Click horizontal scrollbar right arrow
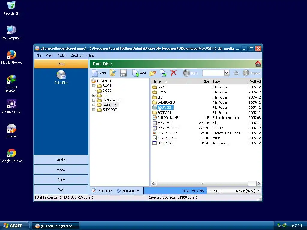The height and width of the screenshot is (230, 307). click(x=259, y=184)
